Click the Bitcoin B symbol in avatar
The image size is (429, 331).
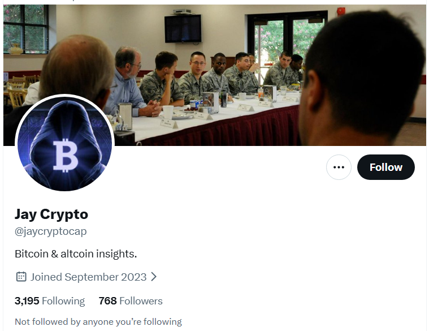point(66,155)
